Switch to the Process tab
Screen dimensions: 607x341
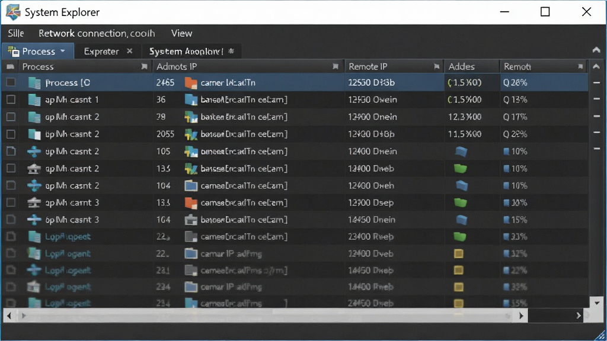point(38,51)
